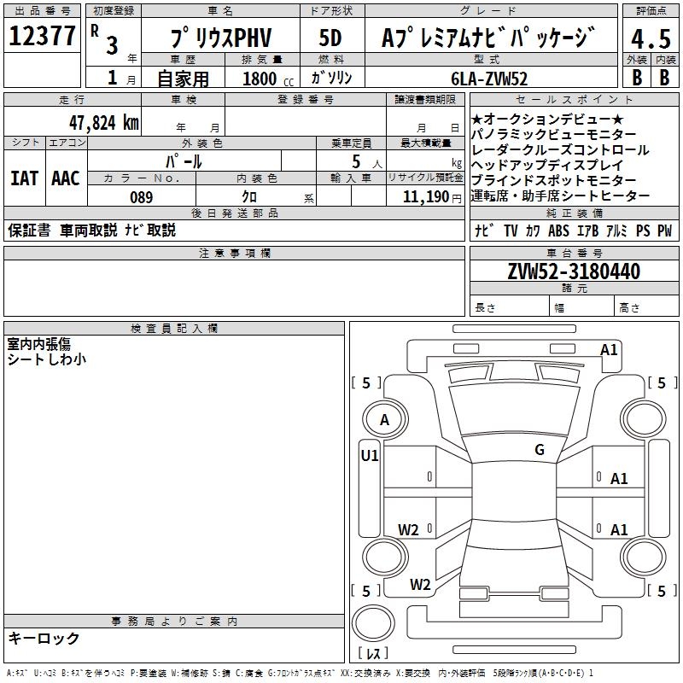Click the 長さ dimension field
This screenshot has height=683, width=683.
[509, 306]
